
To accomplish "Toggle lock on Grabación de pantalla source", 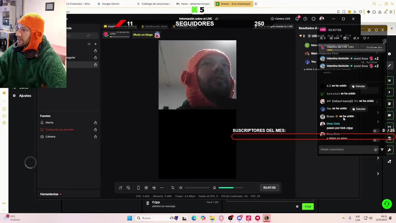I will coord(95,130).
